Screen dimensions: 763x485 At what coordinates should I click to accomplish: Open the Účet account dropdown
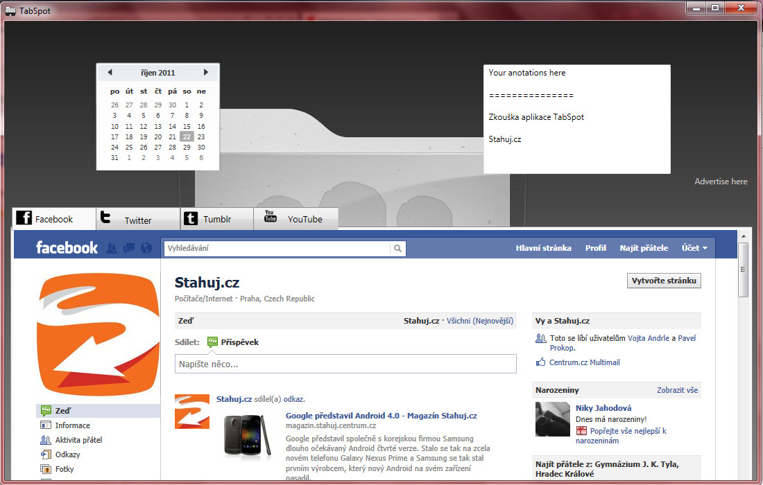(694, 248)
